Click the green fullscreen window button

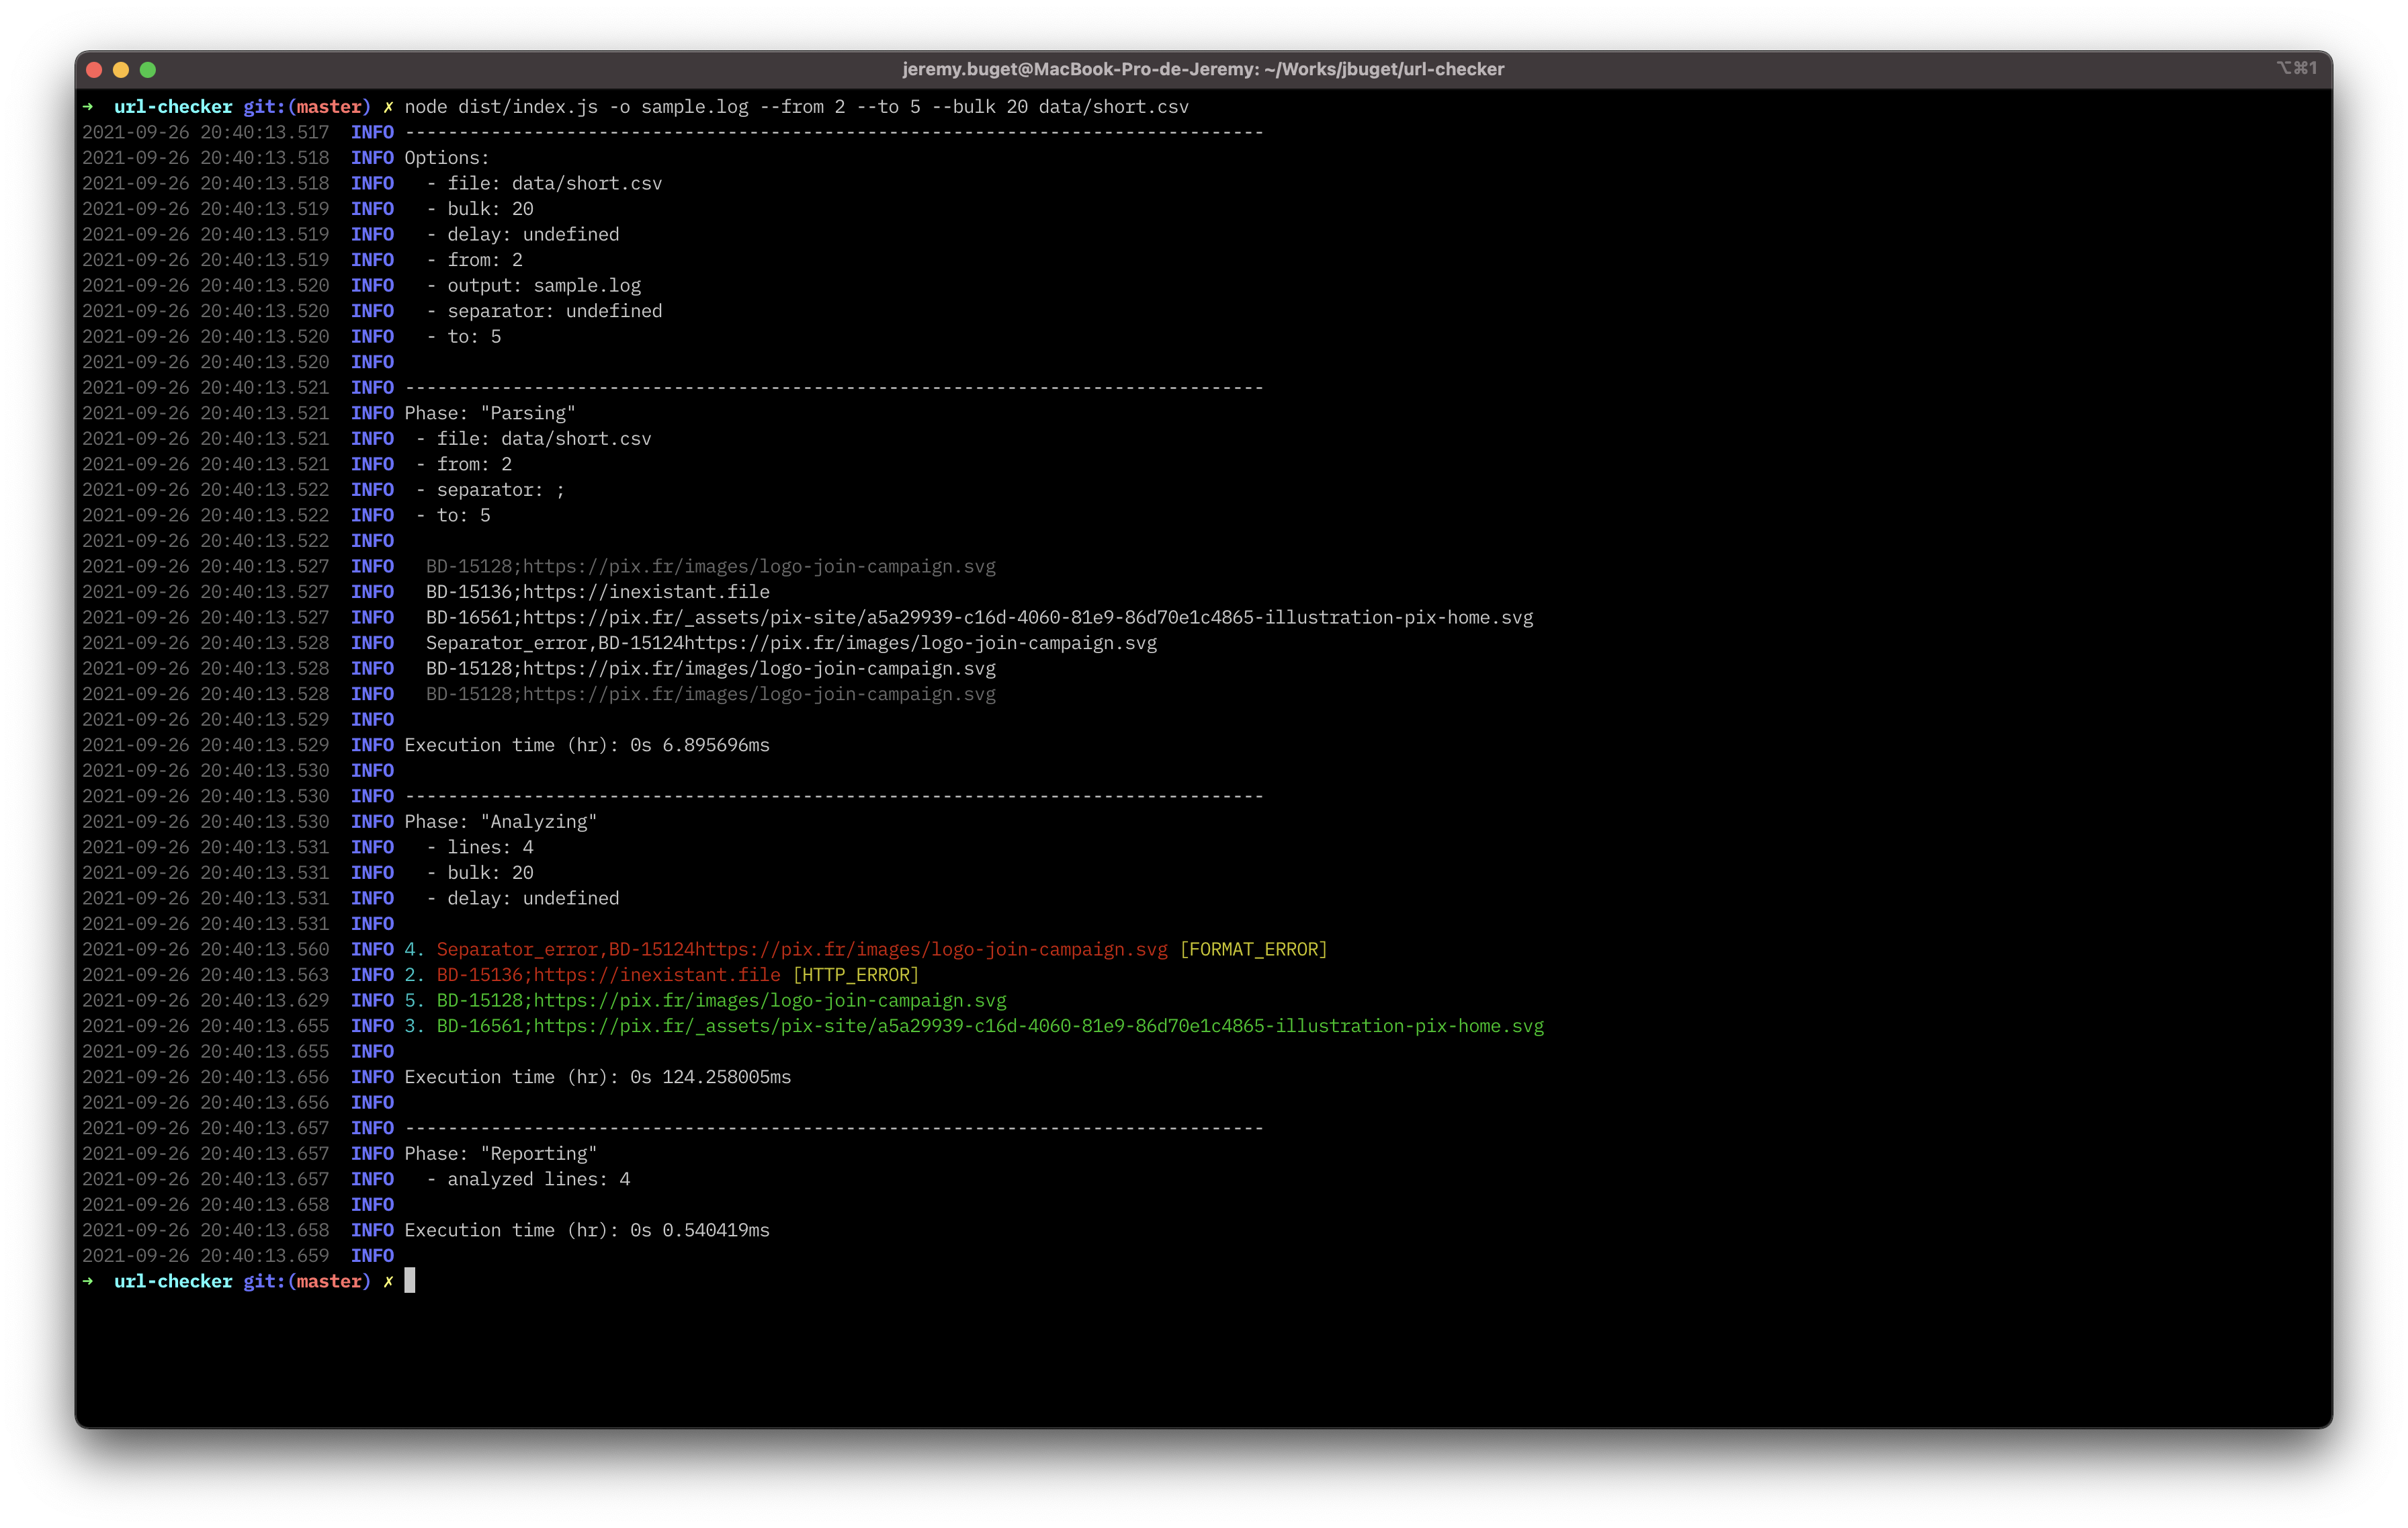148,69
